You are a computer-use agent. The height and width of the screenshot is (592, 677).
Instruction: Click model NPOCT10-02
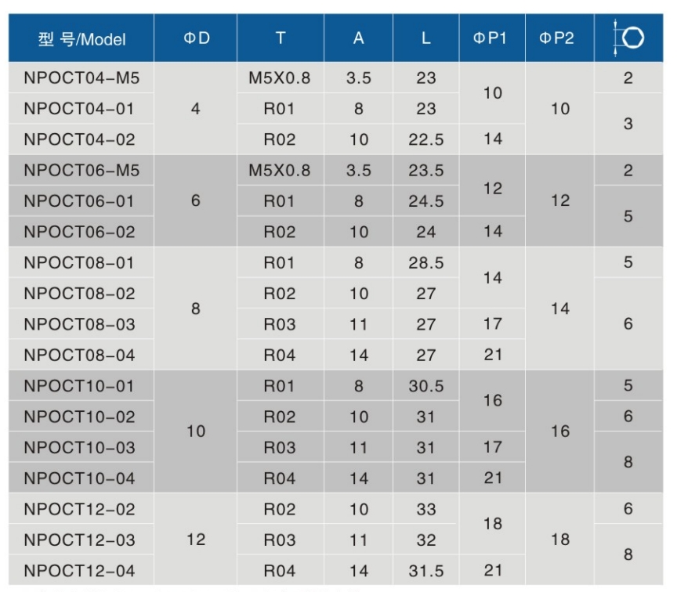coord(80,417)
